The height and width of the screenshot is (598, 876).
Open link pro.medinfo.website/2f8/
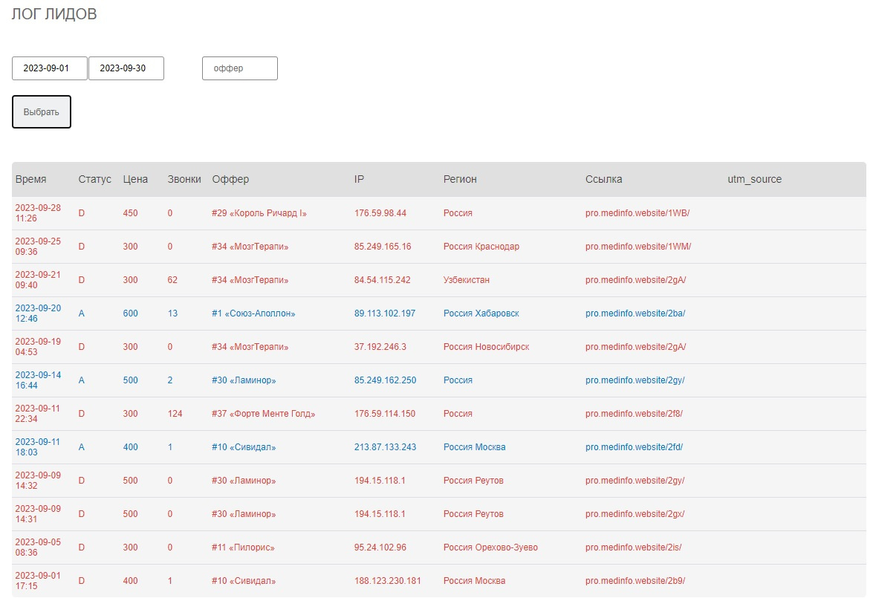(x=634, y=414)
